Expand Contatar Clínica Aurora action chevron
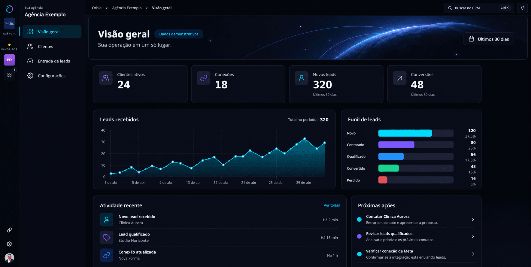The image size is (531, 267). coord(473,220)
